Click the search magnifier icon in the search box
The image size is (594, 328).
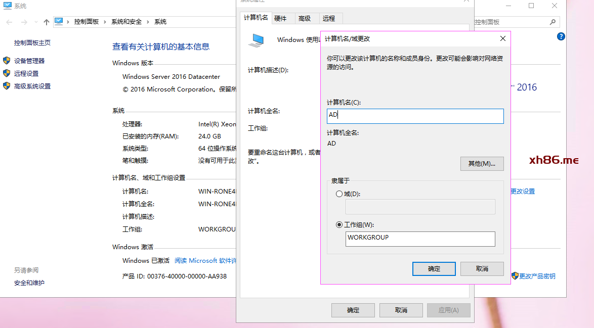(552, 22)
